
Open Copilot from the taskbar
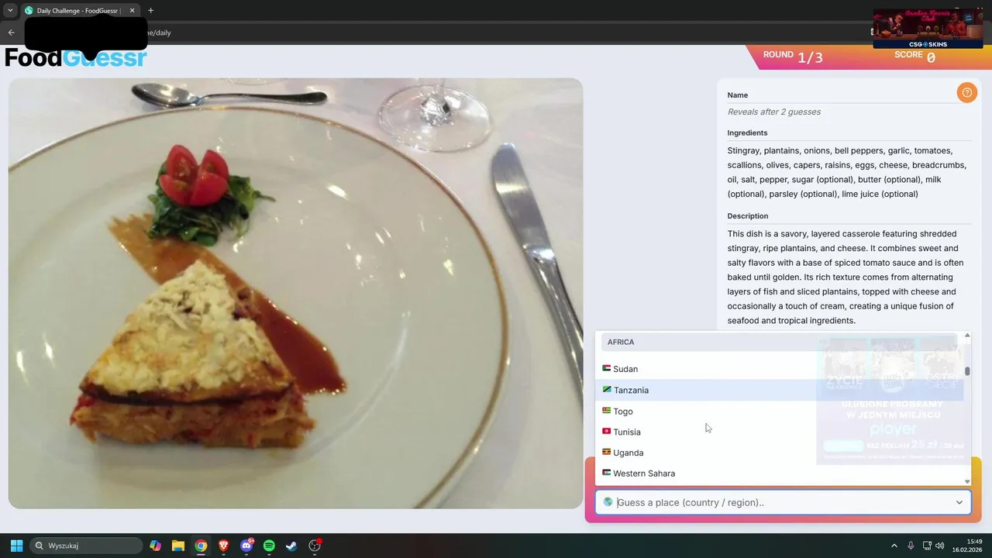click(155, 546)
